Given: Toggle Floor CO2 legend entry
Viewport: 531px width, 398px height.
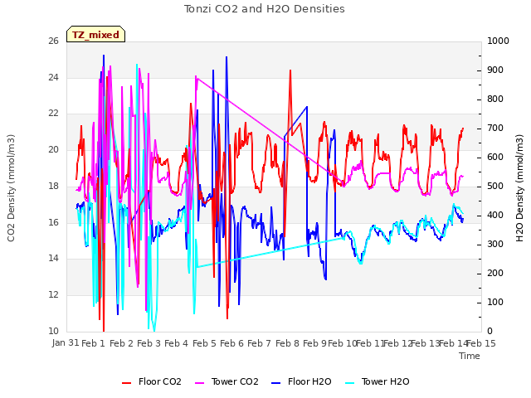Looking at the screenshot, I should [x=152, y=381].
